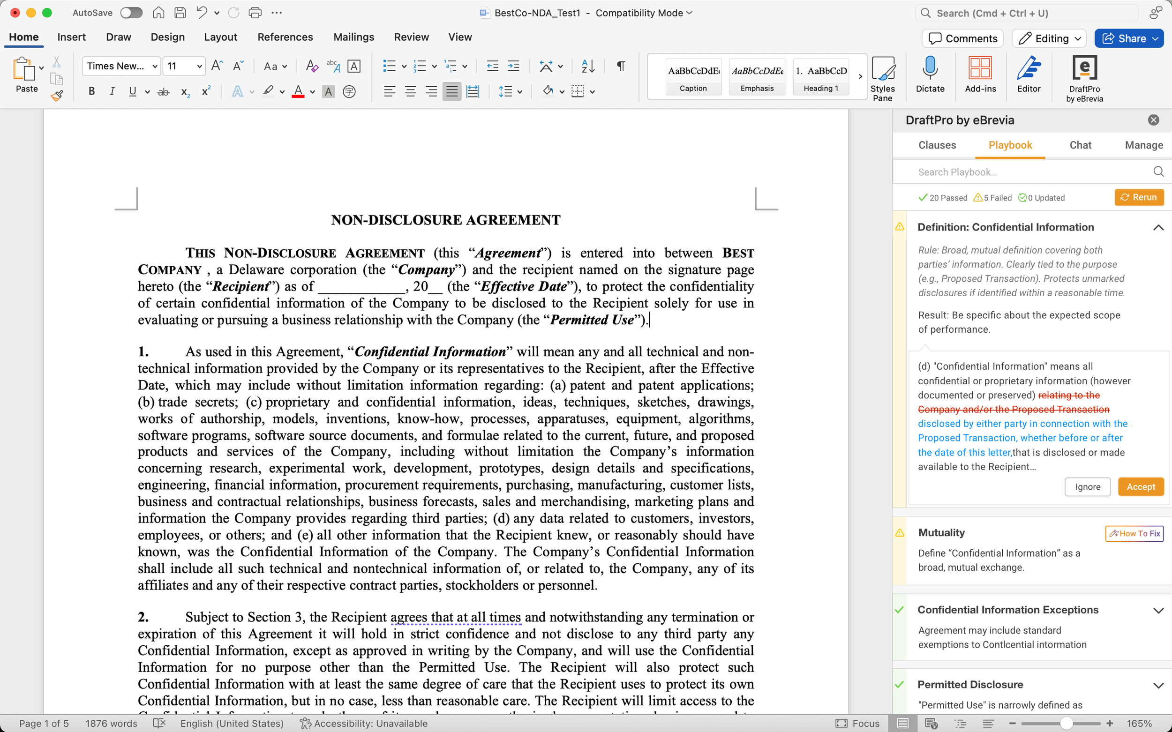Sort the selected text alphabetically
The image size is (1172, 732).
(x=588, y=66)
